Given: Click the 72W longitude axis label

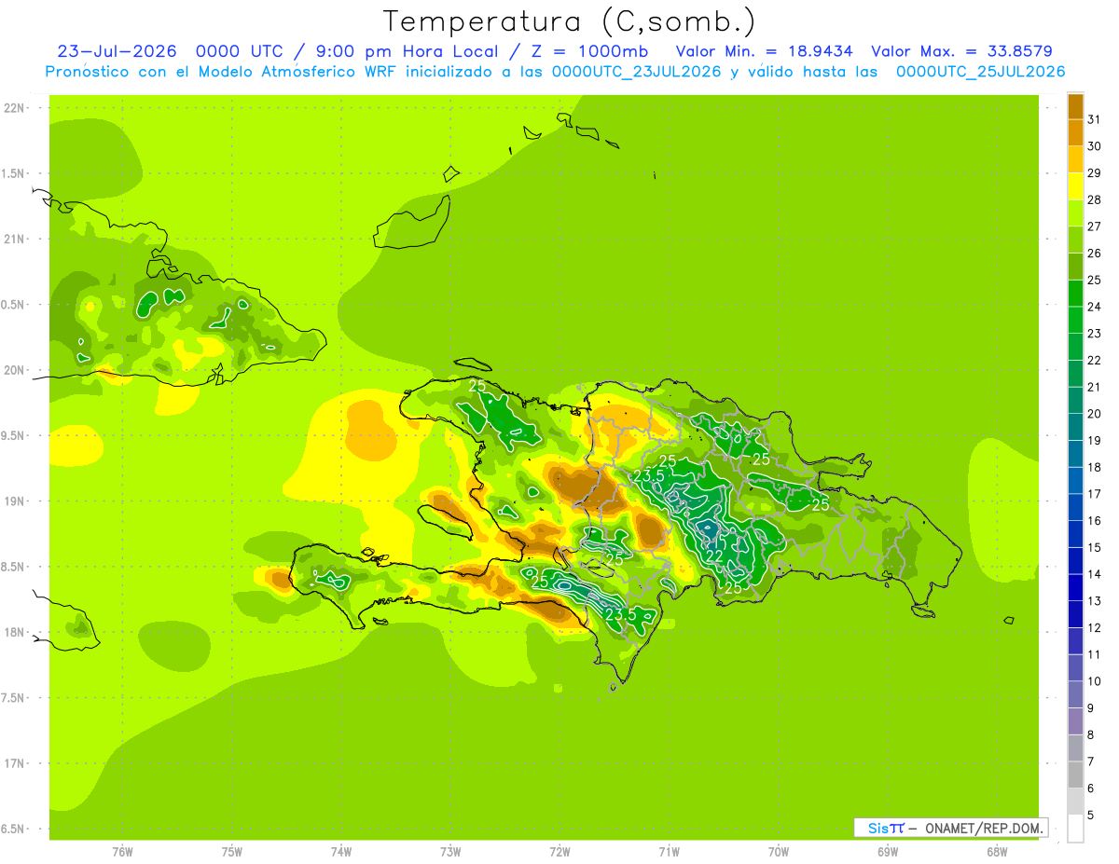Looking at the screenshot, I should (x=559, y=851).
